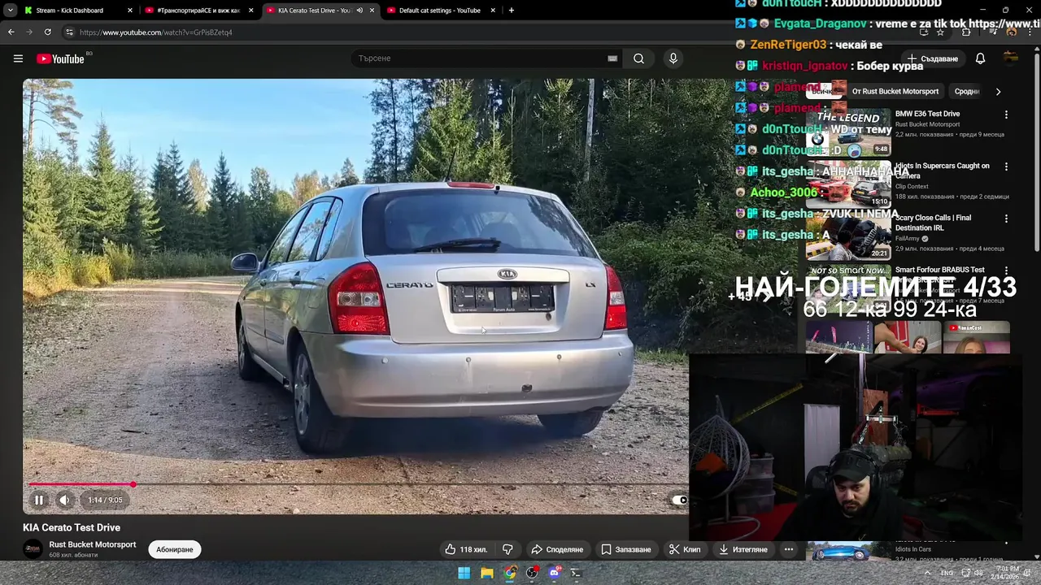Reload the page
The image size is (1041, 585).
47,32
